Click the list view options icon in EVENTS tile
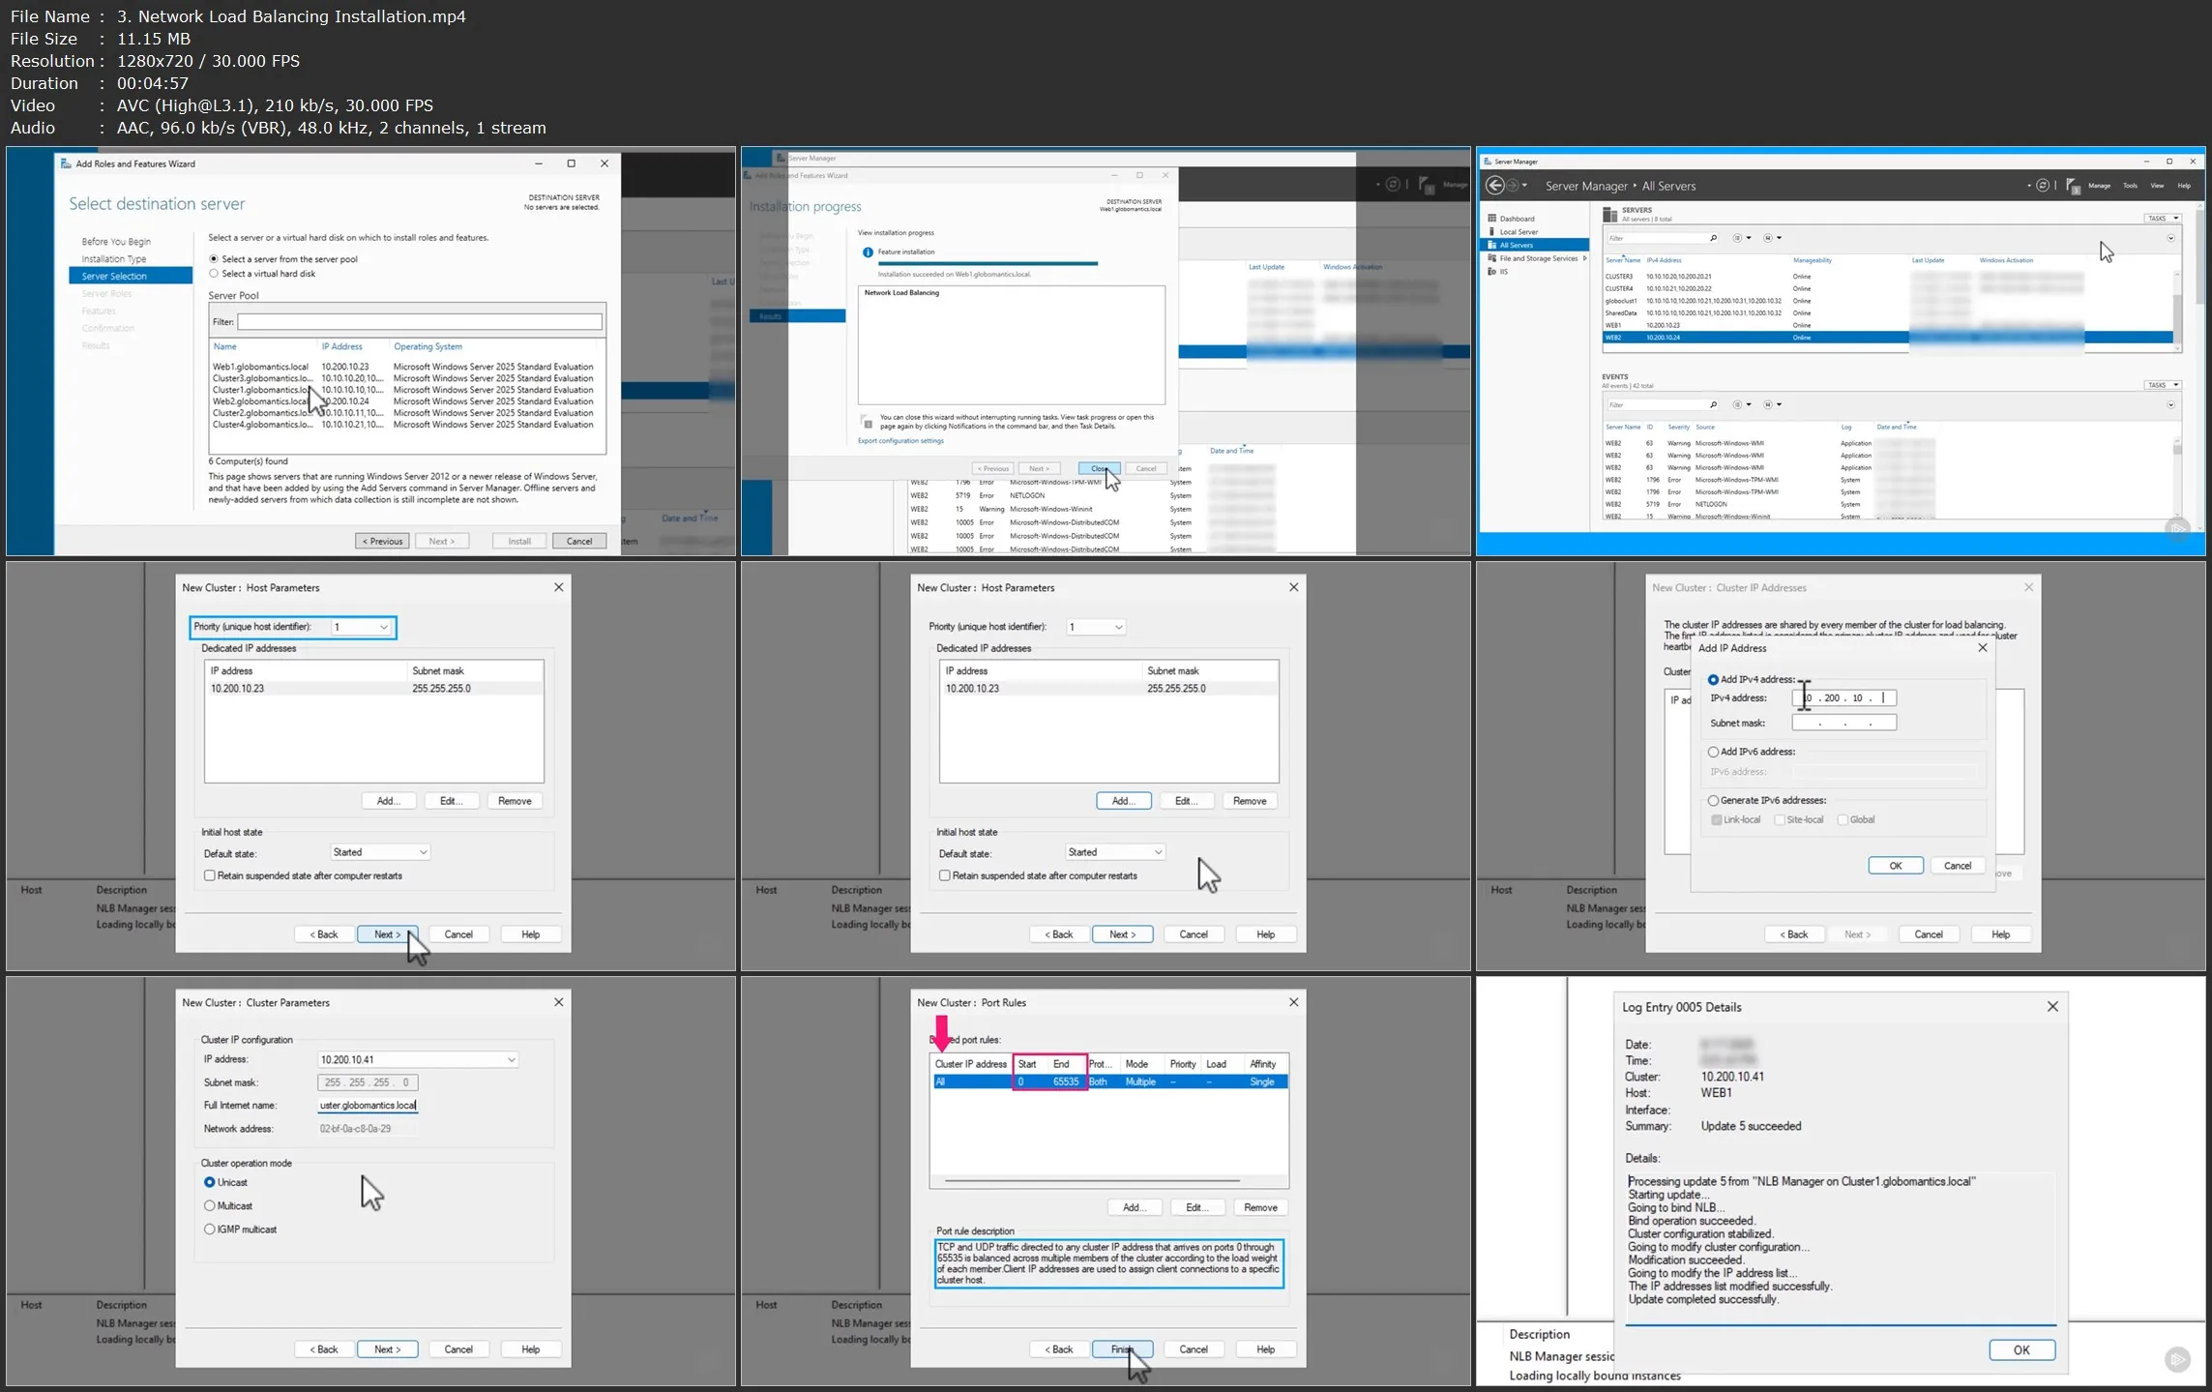 click(x=1737, y=404)
